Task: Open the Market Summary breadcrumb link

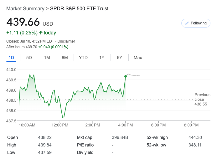Action: point(25,9)
